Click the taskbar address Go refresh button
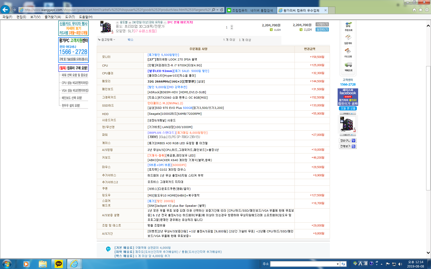 343,264
